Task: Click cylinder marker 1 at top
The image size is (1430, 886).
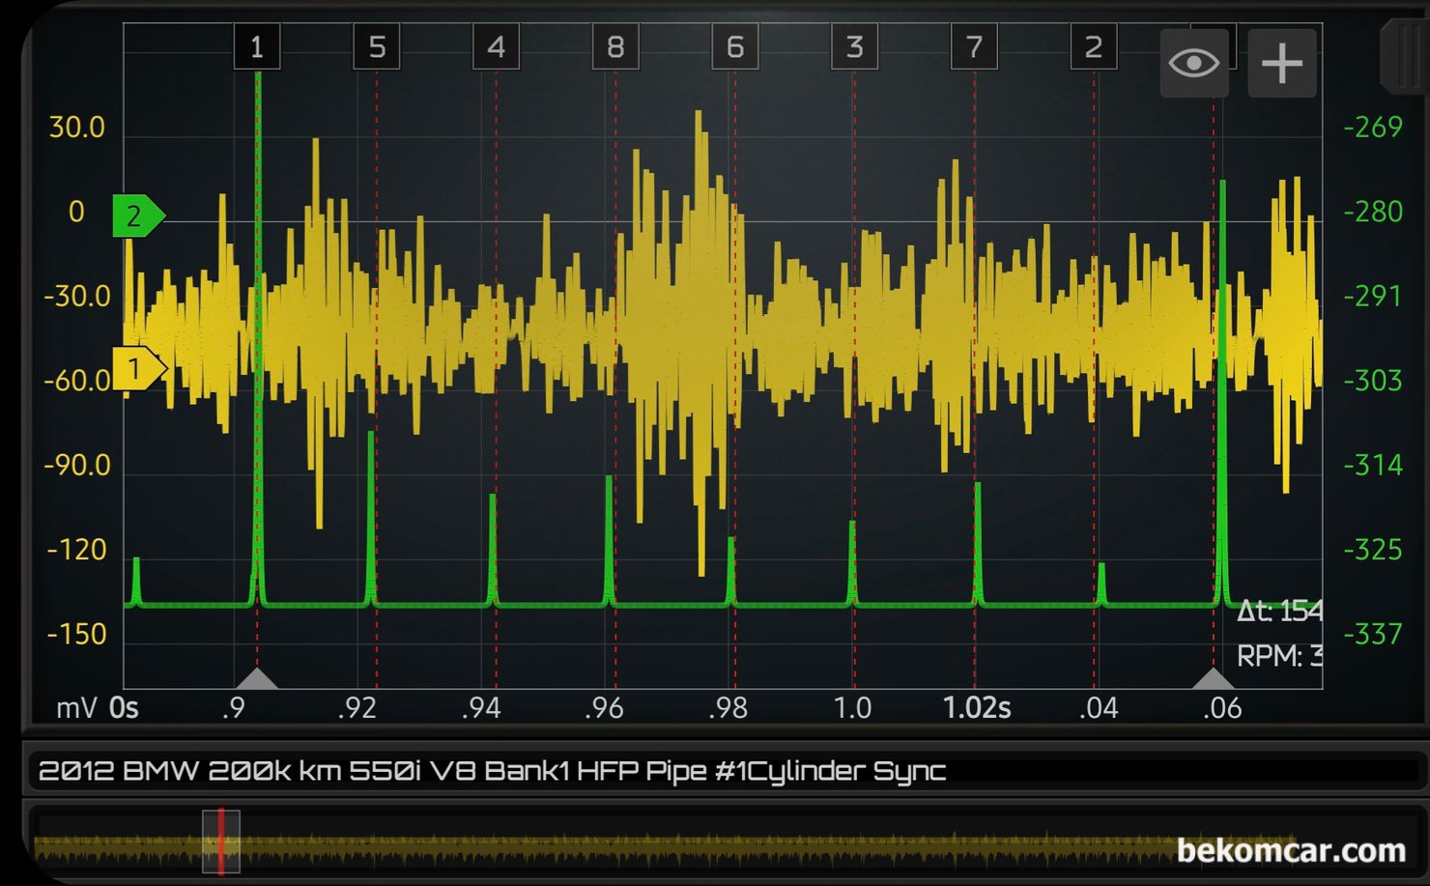Action: coord(257,47)
